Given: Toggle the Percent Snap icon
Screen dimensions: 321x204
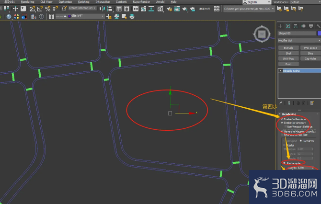Looking at the screenshot, I should coord(48,9).
